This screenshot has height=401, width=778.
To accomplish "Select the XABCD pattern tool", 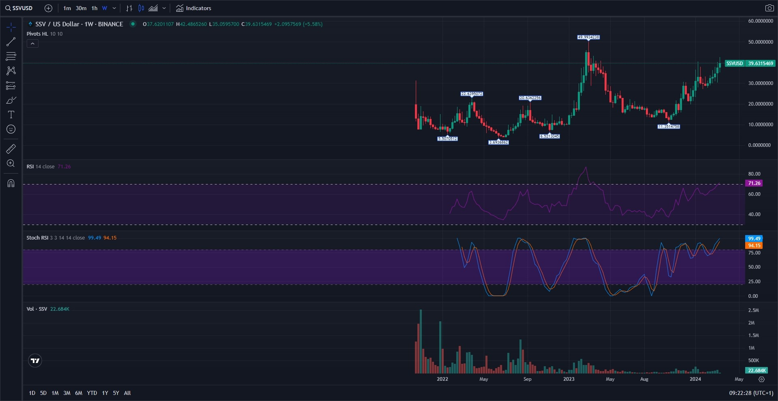I will tap(11, 71).
